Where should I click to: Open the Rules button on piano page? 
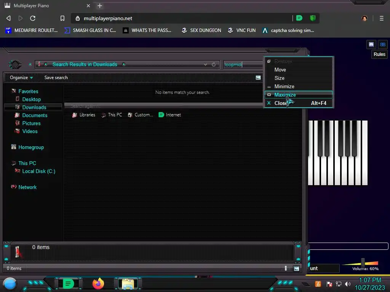[x=379, y=54]
